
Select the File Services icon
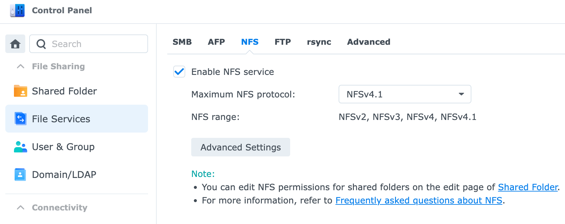point(21,119)
